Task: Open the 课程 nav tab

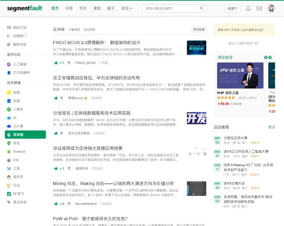Action: point(97,8)
